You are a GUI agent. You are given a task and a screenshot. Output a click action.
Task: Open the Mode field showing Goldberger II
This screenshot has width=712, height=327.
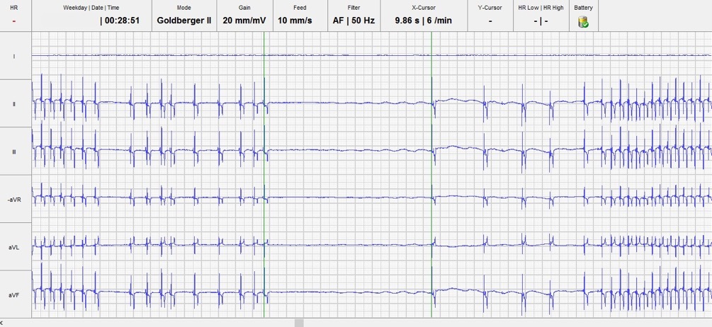(x=183, y=21)
